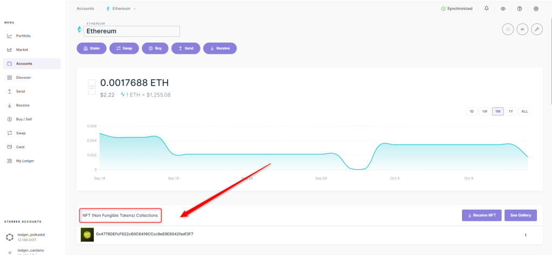Open WalletConnect icon button

522,30
